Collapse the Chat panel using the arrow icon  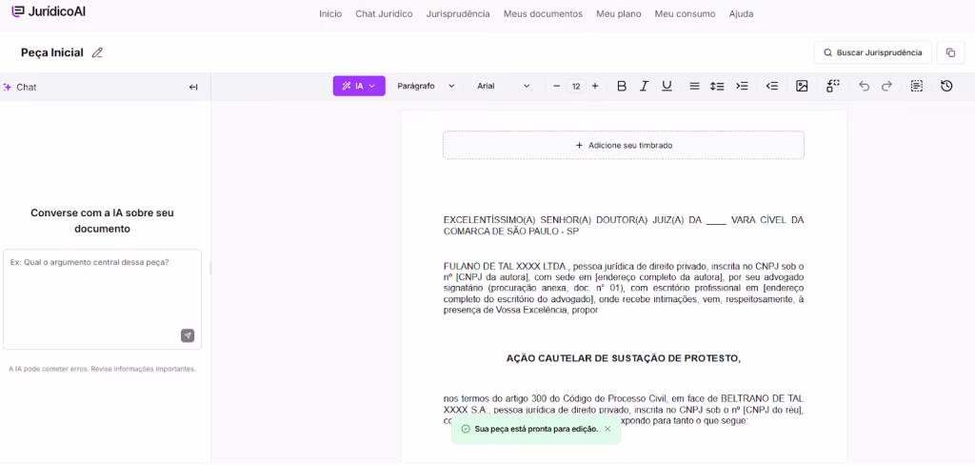(x=193, y=87)
